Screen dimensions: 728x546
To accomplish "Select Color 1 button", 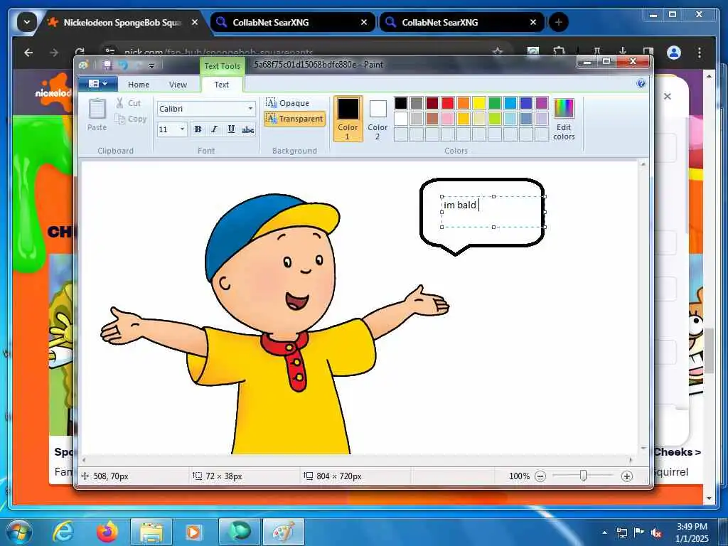I will 348,119.
